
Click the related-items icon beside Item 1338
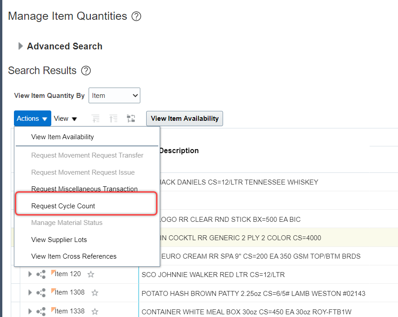pyautogui.click(x=41, y=311)
